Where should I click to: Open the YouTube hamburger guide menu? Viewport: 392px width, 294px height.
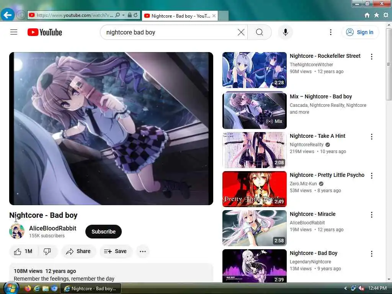(x=14, y=32)
